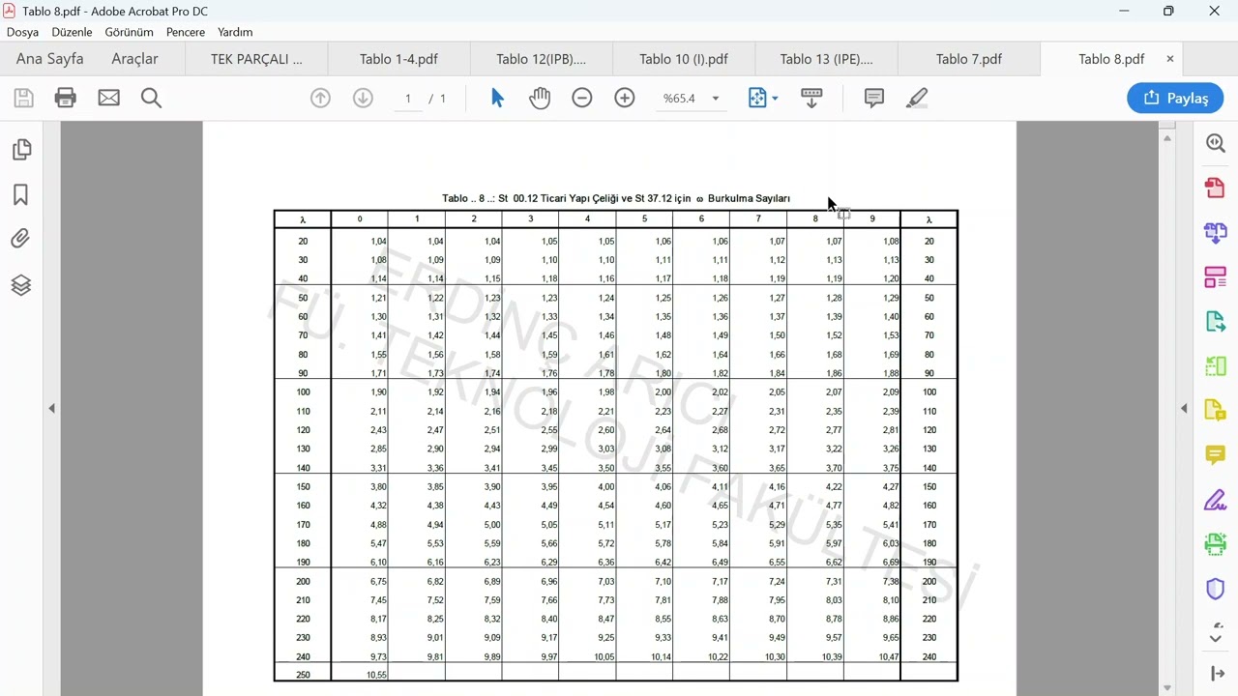The image size is (1238, 696).
Task: Open Export PDF tool in right pane
Action: 1216,322
